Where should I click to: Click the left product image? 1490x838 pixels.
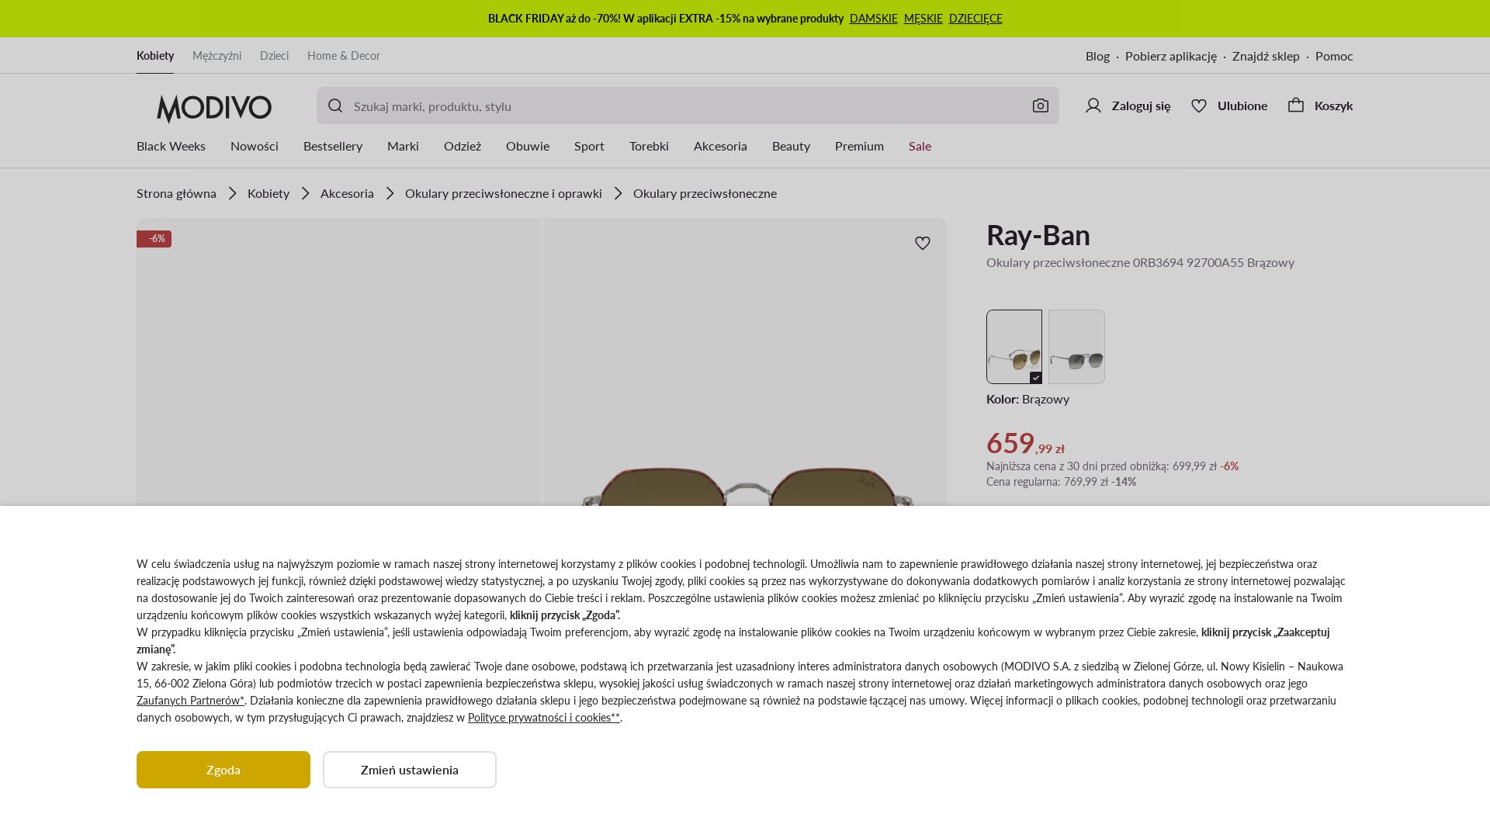pyautogui.click(x=339, y=362)
